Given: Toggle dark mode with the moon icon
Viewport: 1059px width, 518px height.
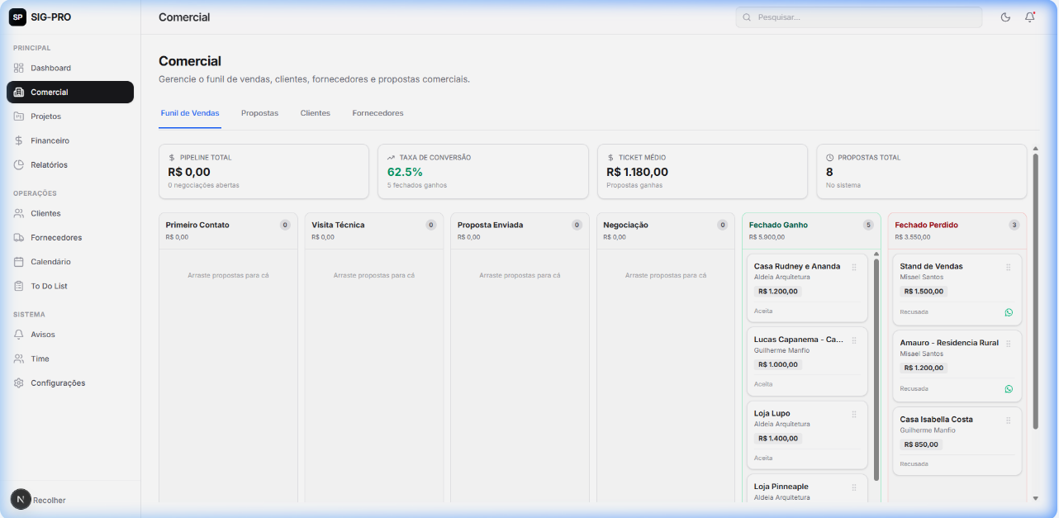Looking at the screenshot, I should [x=1005, y=17].
